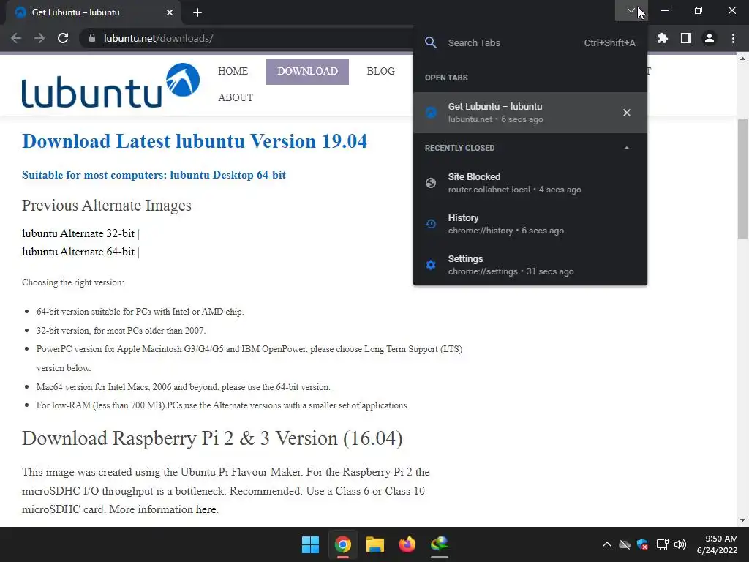Reload the lubuntu downloads page

(x=63, y=38)
